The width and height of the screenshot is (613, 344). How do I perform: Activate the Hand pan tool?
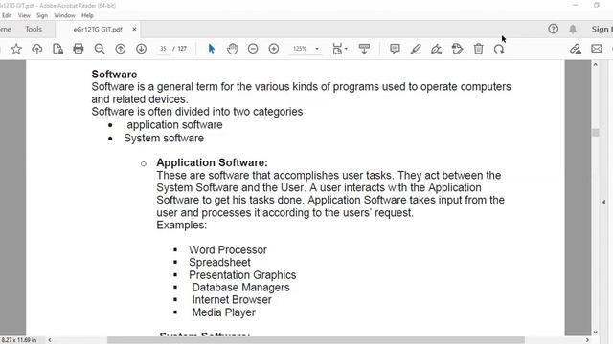point(232,49)
